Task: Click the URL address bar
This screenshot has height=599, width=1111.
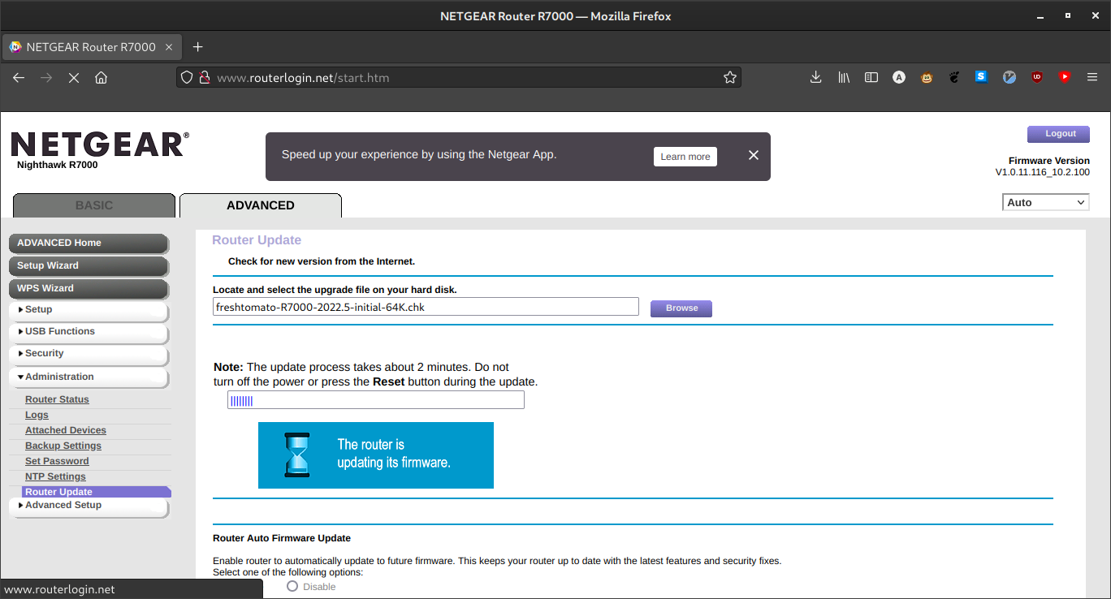Action: pos(459,77)
